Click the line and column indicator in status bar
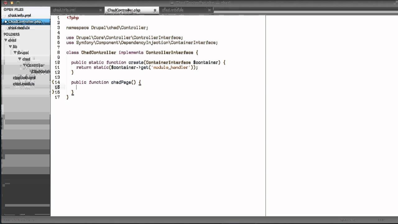Image resolution: width=398 pixels, height=224 pixels. coord(19,220)
